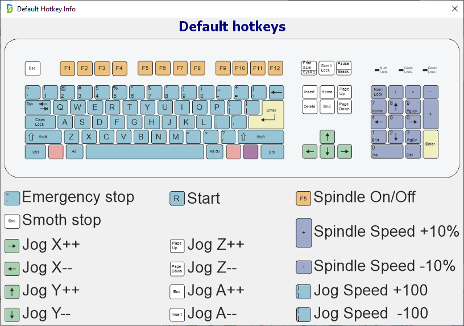Viewport: 464px width, 326px height.
Task: Click the left arrow icon beside Jog X--
Action: pyautogui.click(x=12, y=269)
